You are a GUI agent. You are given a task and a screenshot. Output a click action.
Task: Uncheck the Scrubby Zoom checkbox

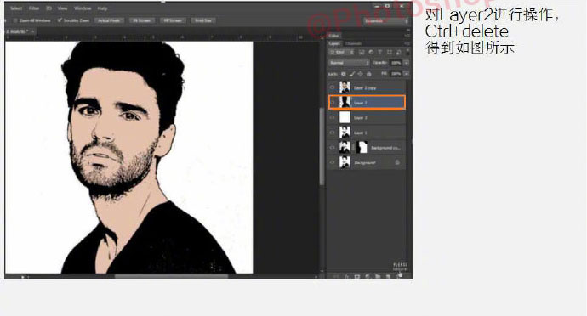coord(60,20)
